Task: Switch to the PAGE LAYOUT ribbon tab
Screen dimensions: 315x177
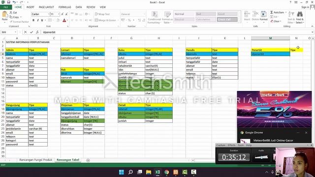Action: pos(46,7)
